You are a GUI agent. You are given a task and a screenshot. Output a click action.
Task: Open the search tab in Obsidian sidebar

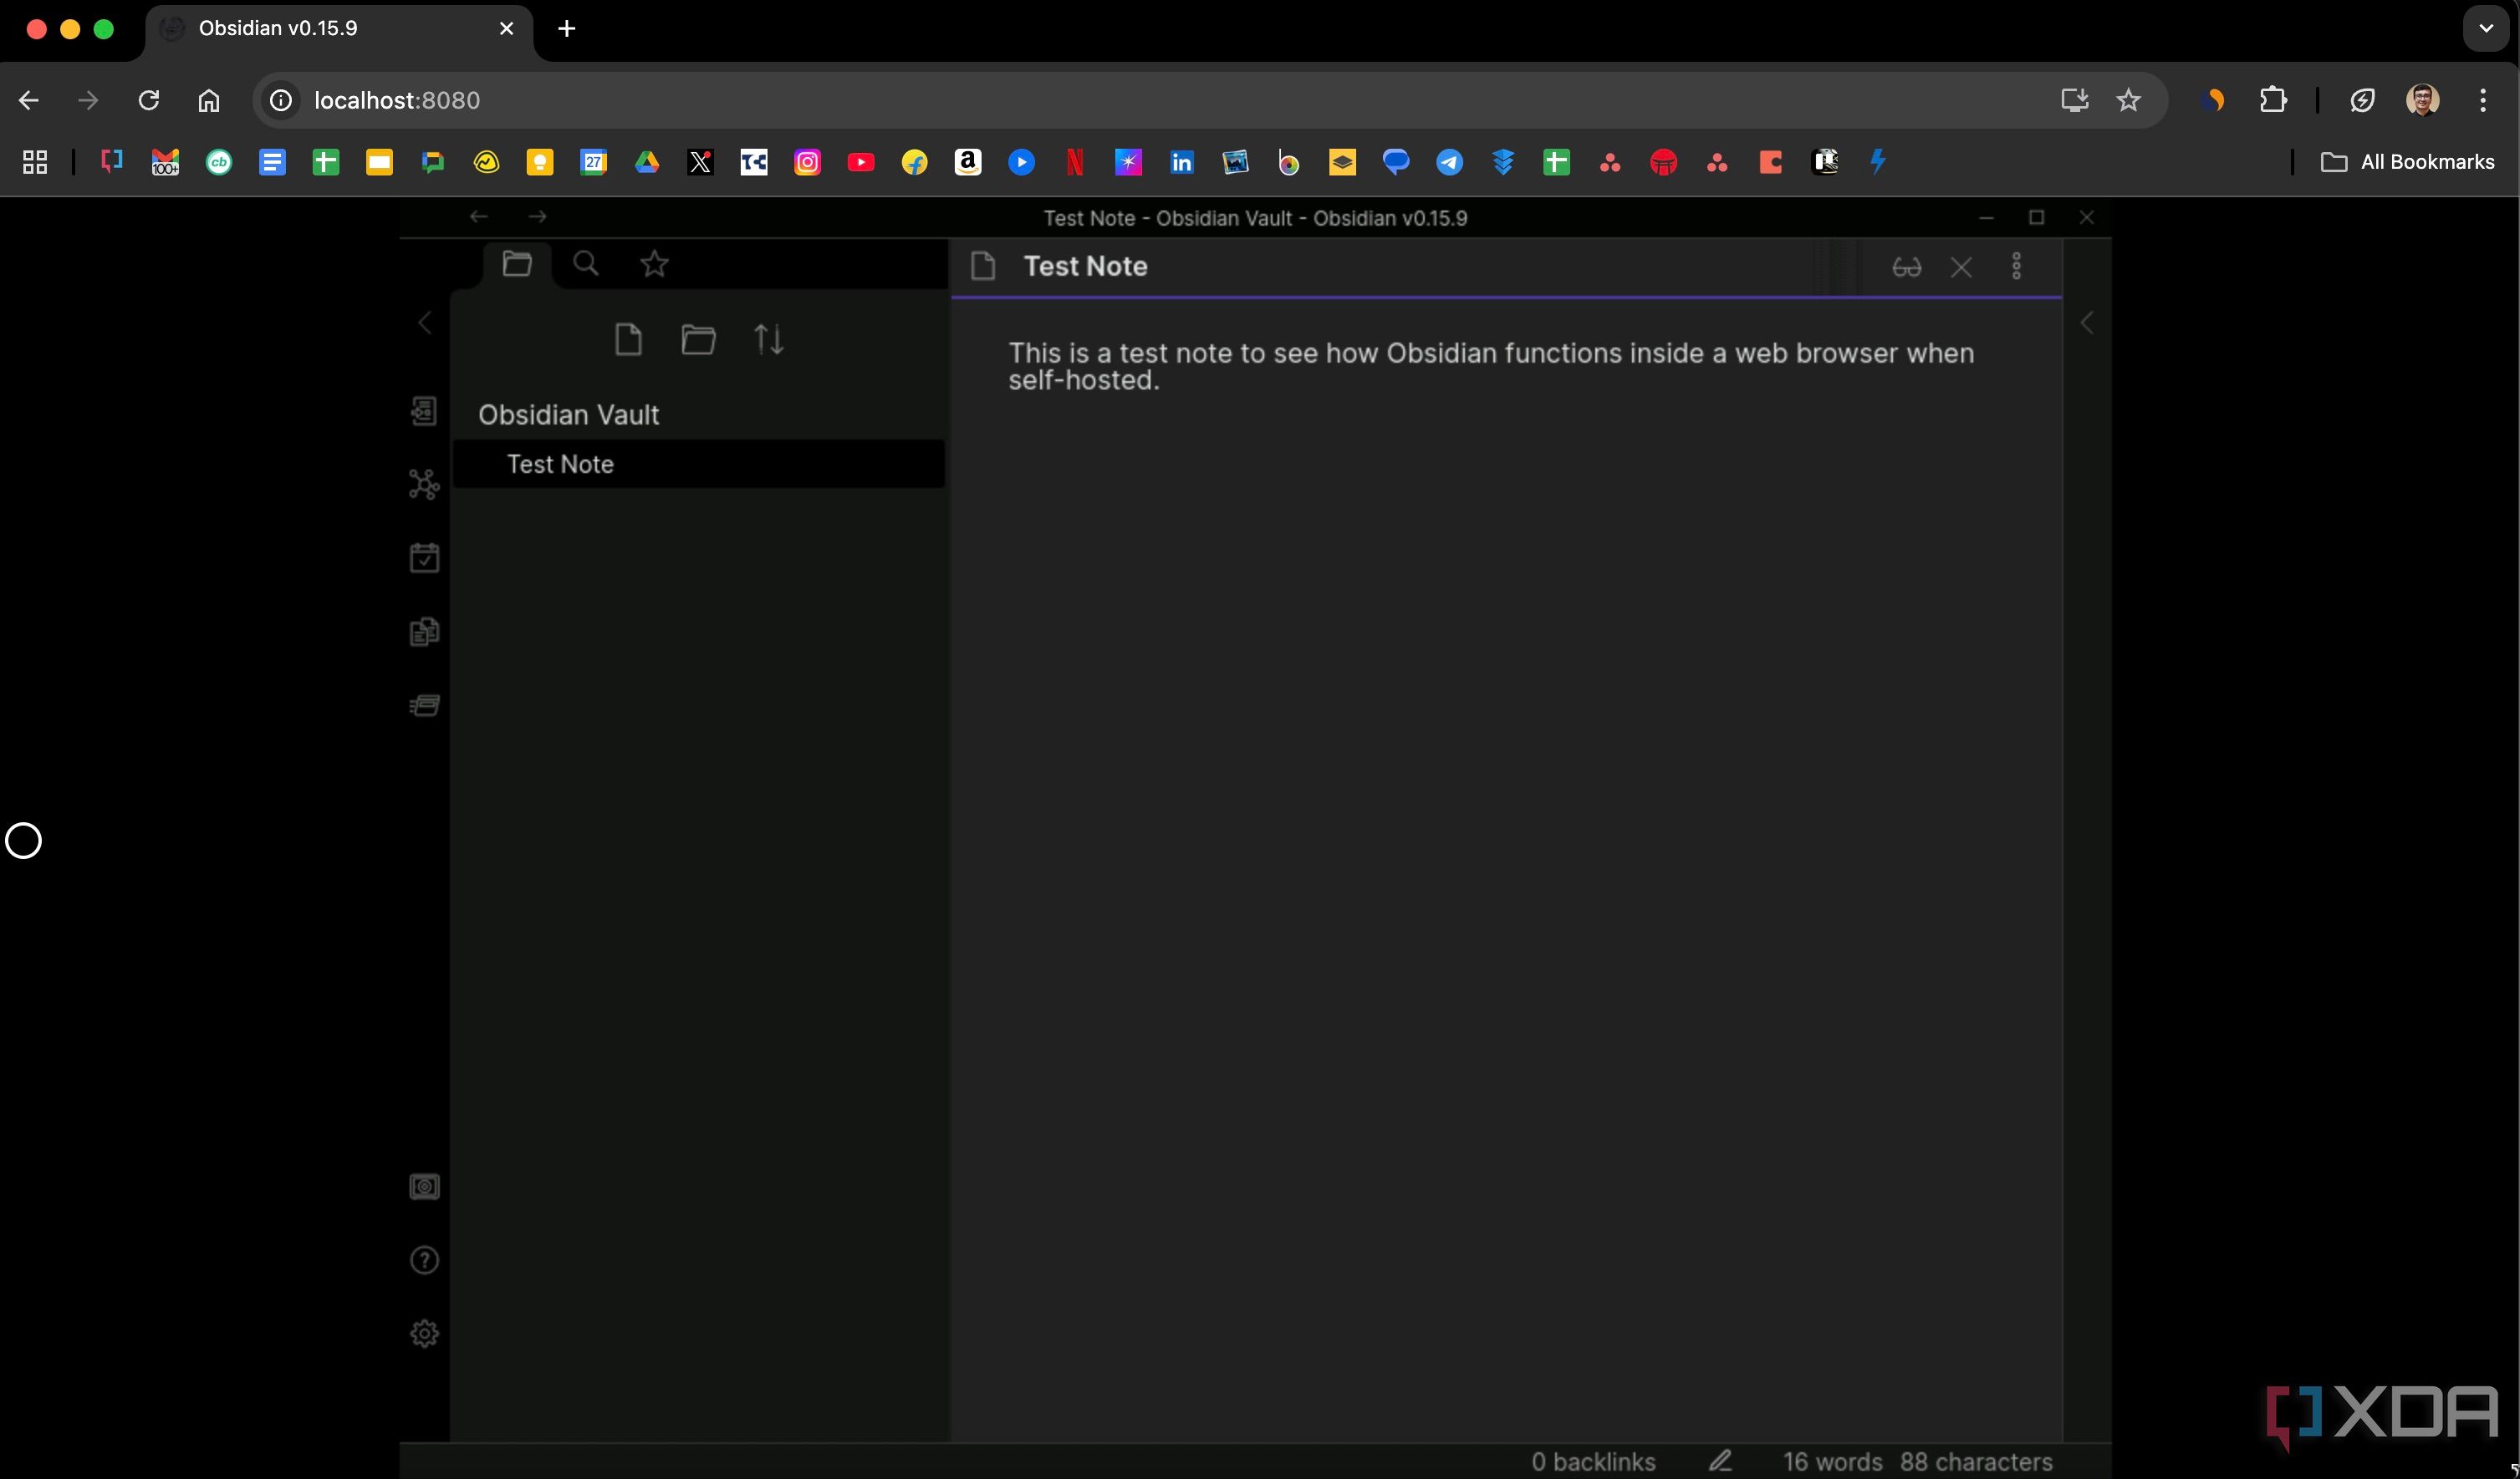coord(586,265)
